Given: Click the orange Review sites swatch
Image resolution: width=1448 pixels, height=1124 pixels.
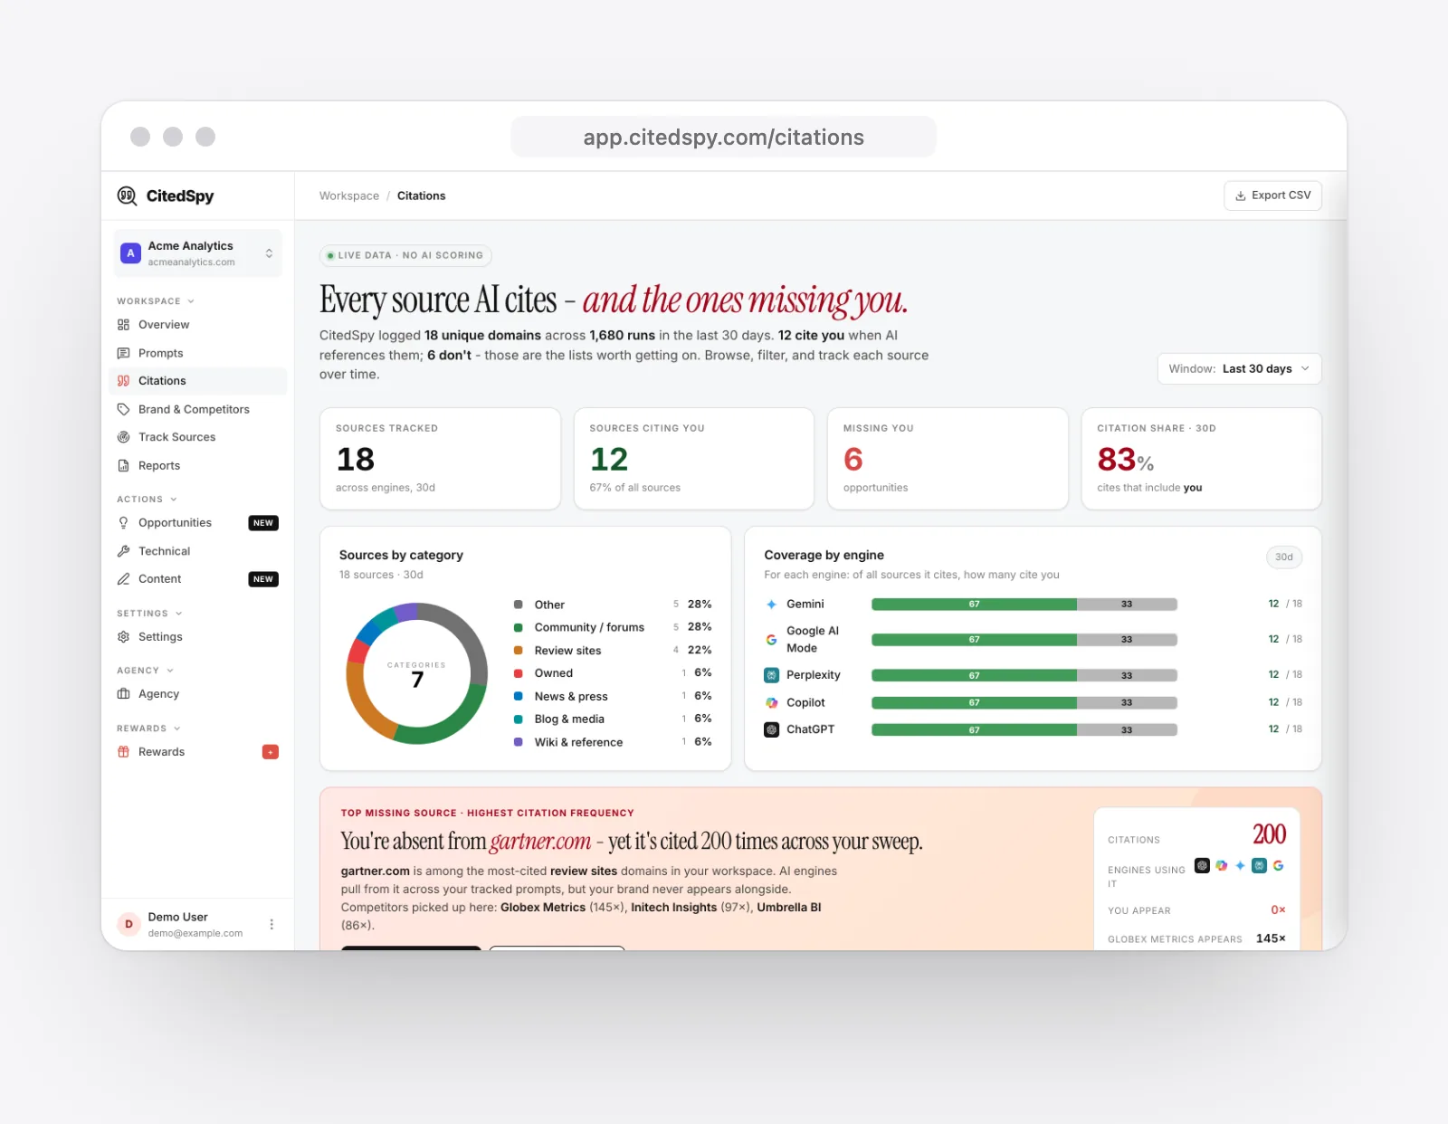Looking at the screenshot, I should click(519, 650).
